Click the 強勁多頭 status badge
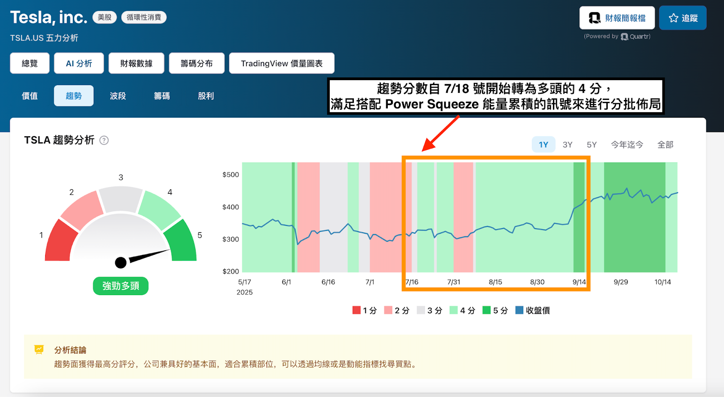 click(120, 286)
